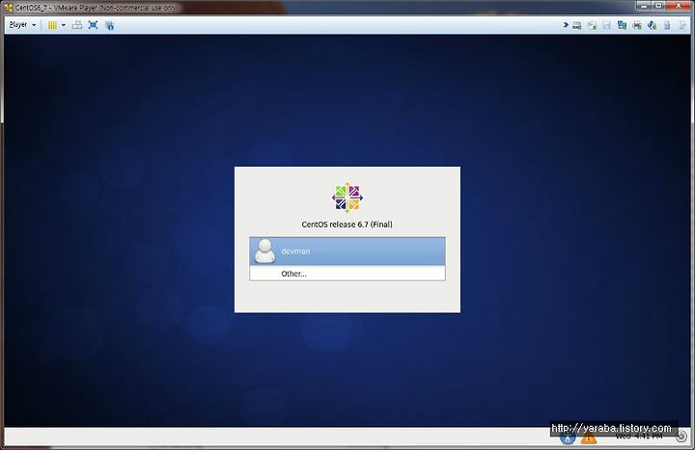Open the sound card device icon
The height and width of the screenshot is (450, 695).
pos(652,26)
